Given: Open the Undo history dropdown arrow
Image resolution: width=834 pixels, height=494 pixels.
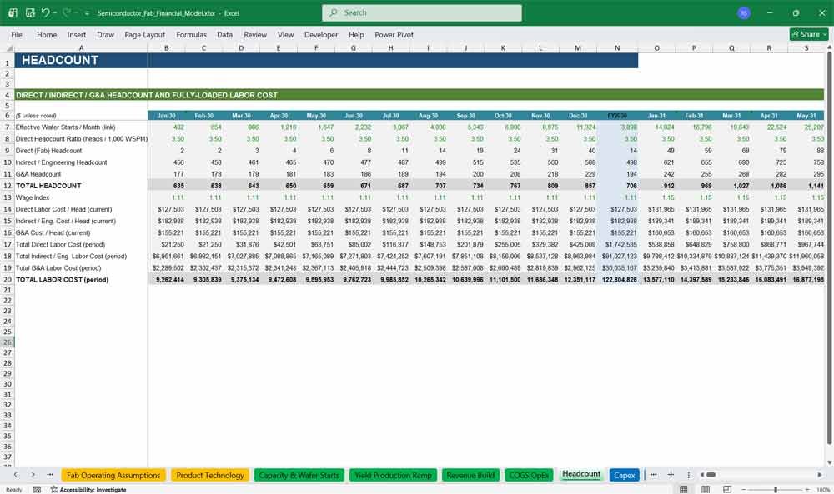Looking at the screenshot, I should [55, 12].
